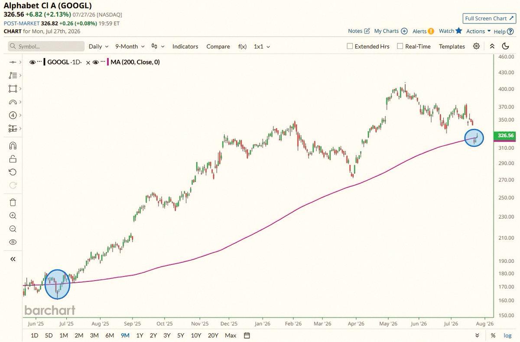520x342 pixels.
Task: Click the Watch star icon
Action: coord(459,31)
